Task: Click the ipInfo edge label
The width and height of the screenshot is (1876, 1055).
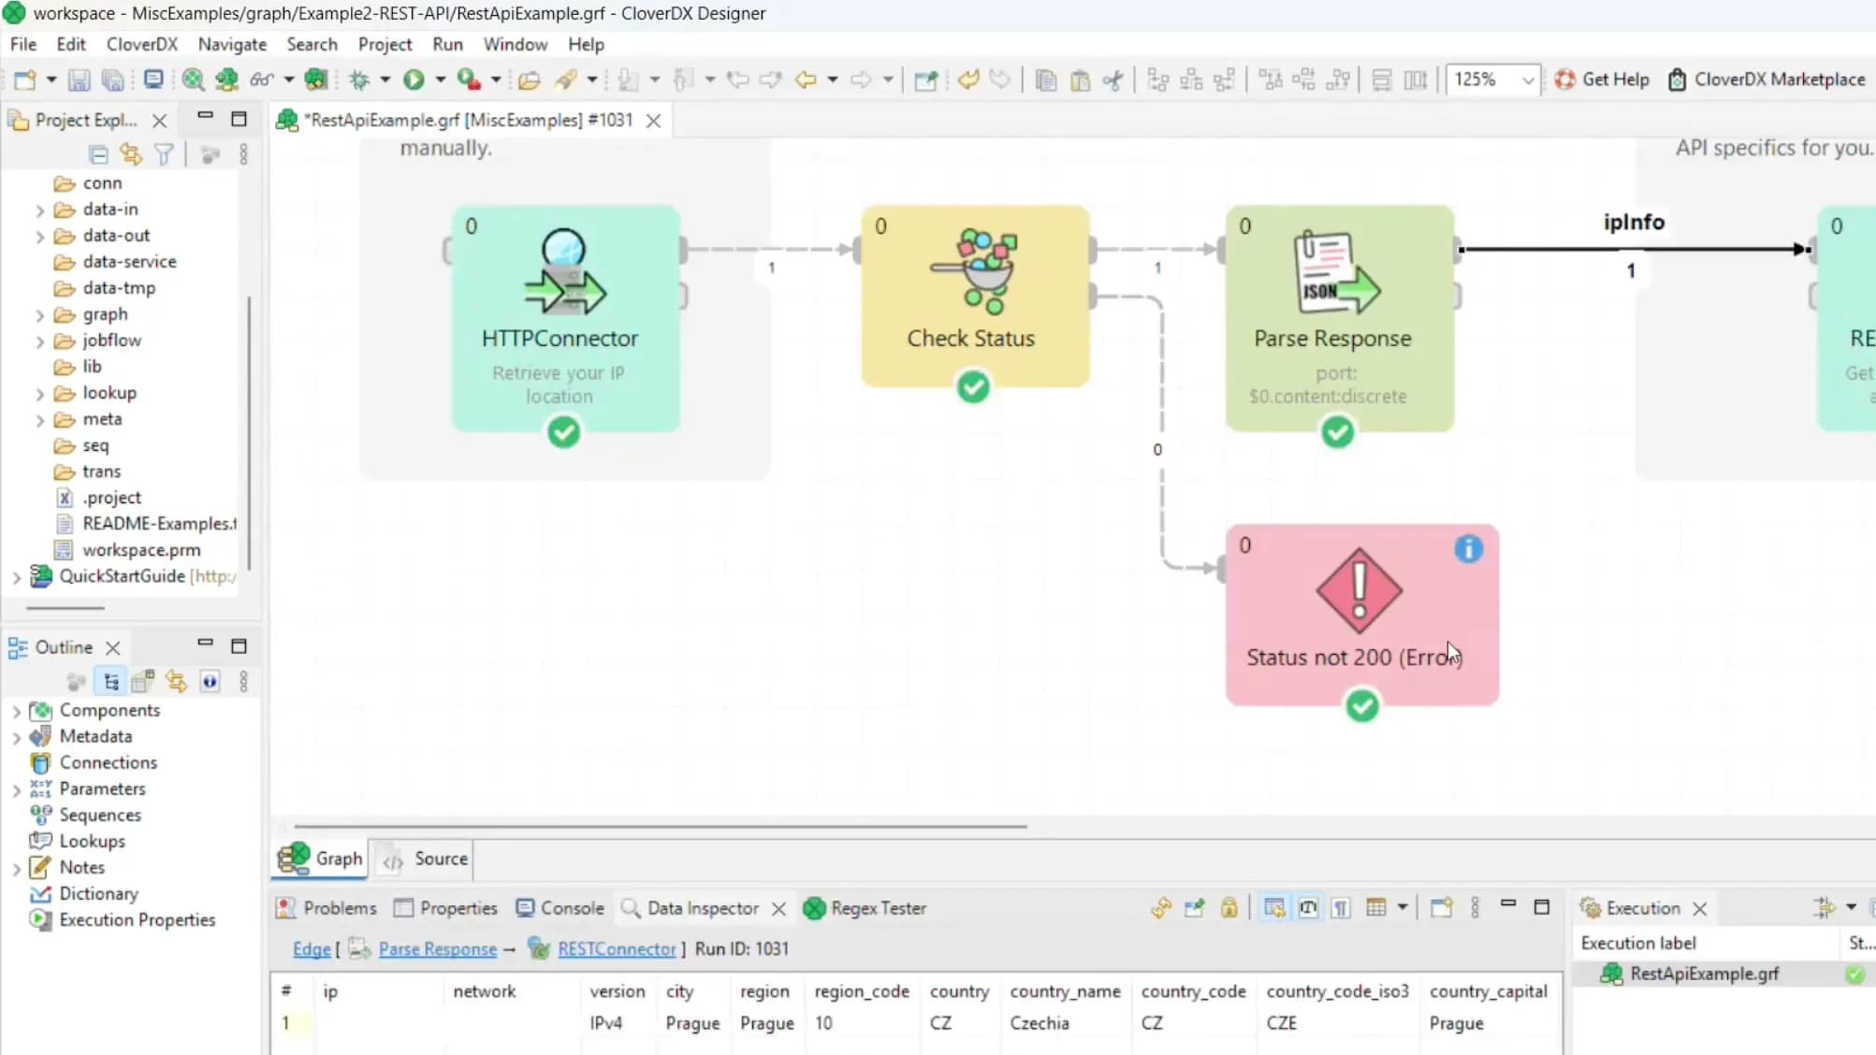Action: pyautogui.click(x=1634, y=223)
